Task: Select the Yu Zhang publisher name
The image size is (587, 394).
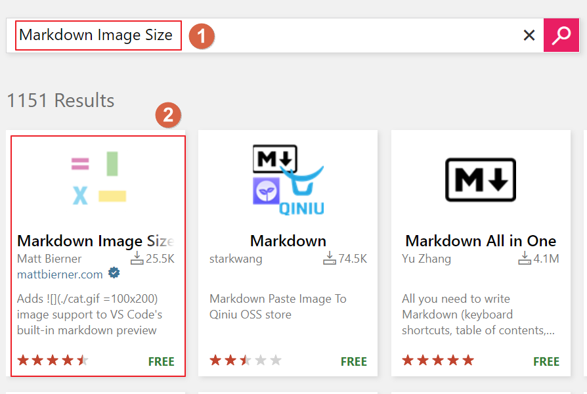Action: pos(426,259)
